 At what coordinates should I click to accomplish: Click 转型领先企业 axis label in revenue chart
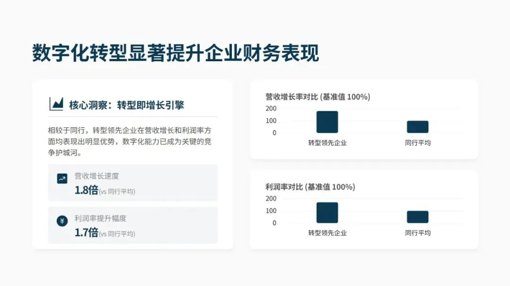(x=327, y=143)
